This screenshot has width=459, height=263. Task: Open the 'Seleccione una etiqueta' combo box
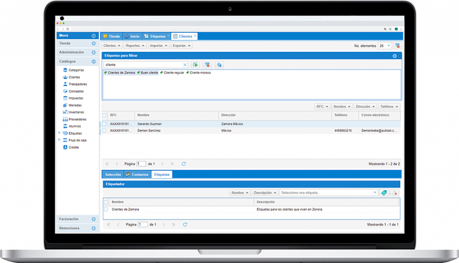328,193
